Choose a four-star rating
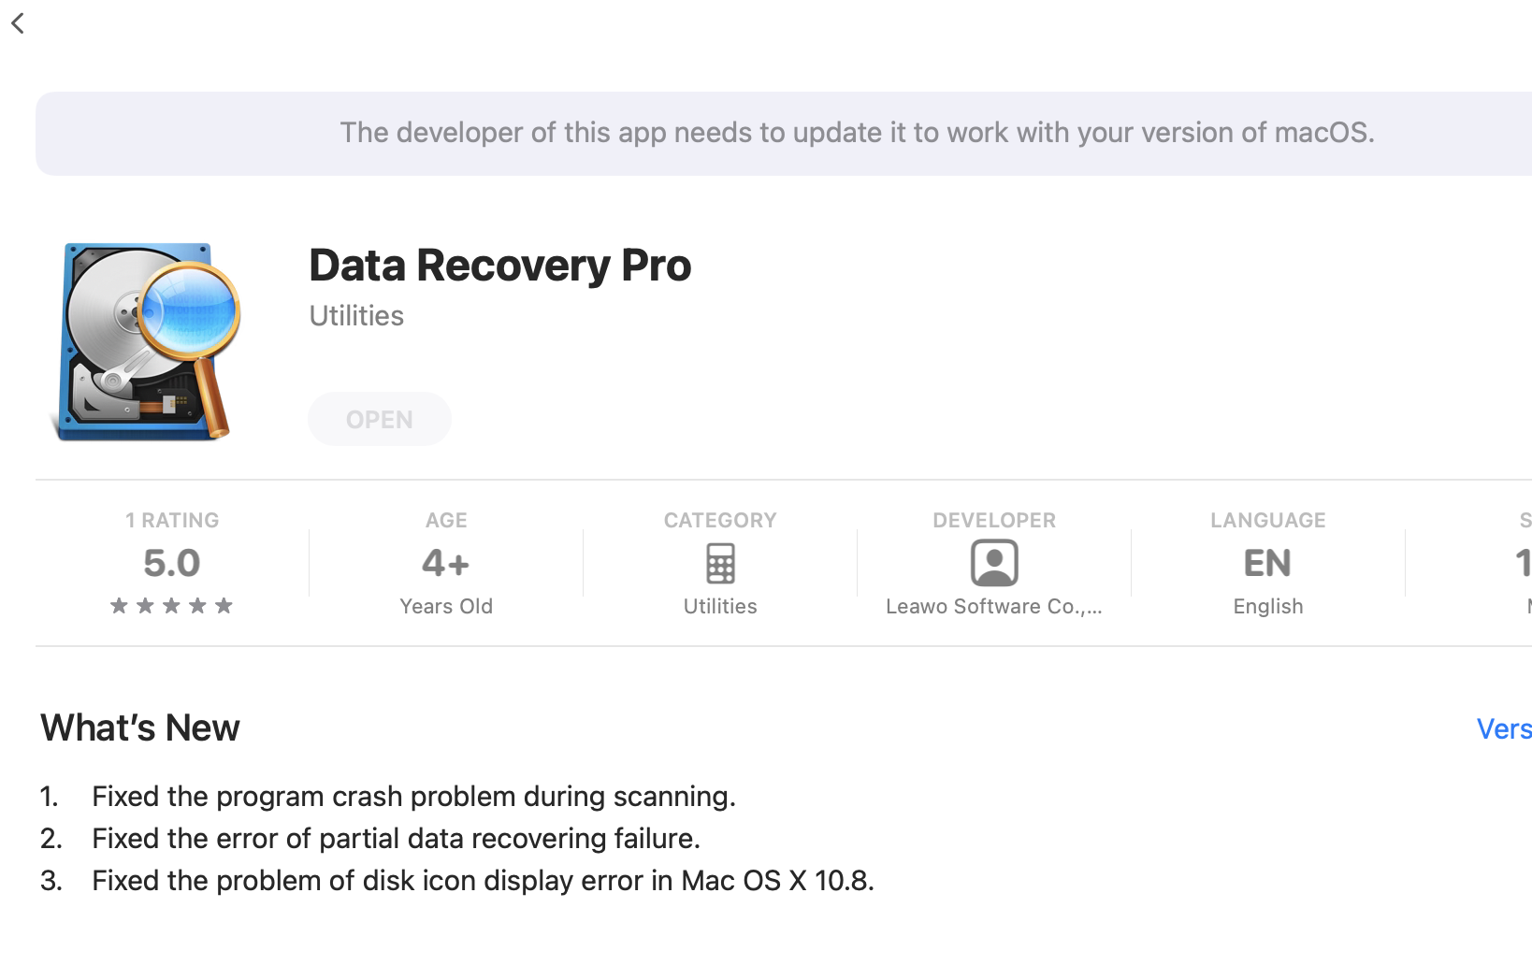This screenshot has width=1532, height=965. [x=198, y=605]
